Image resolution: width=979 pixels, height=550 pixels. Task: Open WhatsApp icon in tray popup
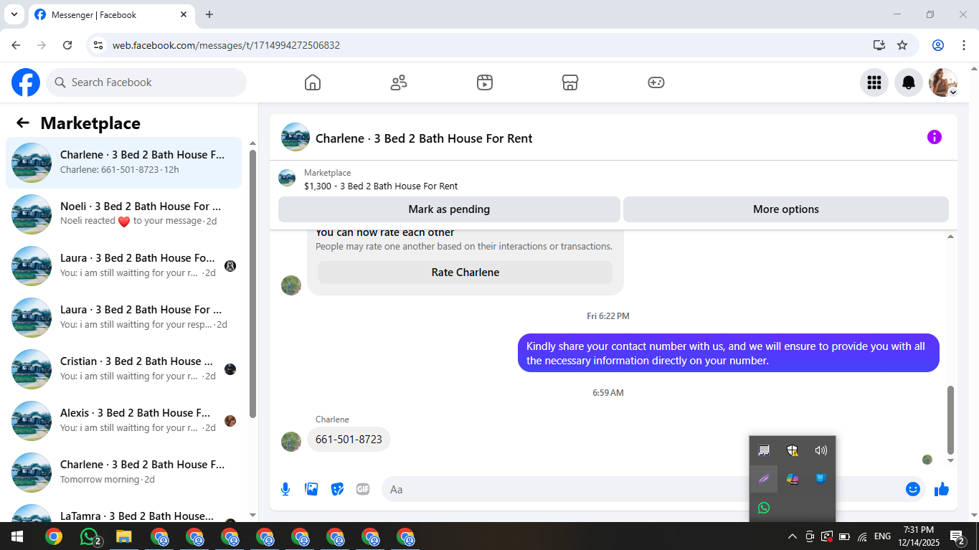(764, 508)
